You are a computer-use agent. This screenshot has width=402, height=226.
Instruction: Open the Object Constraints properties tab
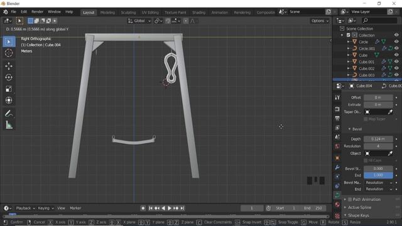click(x=337, y=186)
